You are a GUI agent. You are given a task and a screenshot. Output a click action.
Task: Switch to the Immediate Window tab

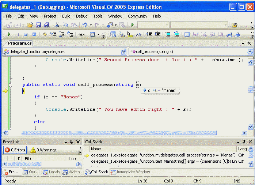click(x=130, y=172)
